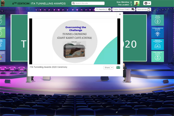
Task: Select the Beyond Engineering tile on right
Action: 157,44
